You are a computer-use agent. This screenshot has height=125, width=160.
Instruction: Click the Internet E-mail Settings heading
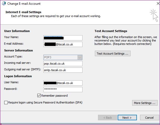click(23, 12)
